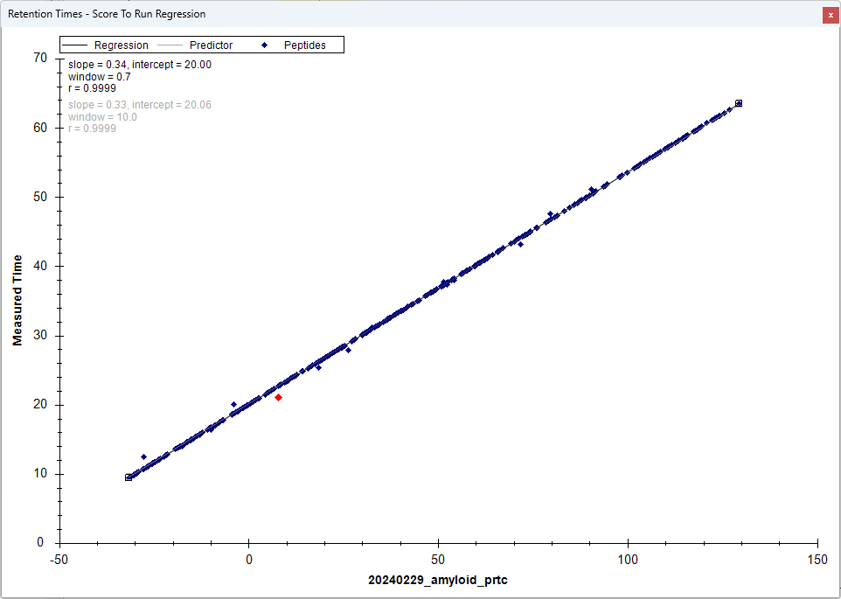Select outlier peptide below line near score 71

coord(520,244)
